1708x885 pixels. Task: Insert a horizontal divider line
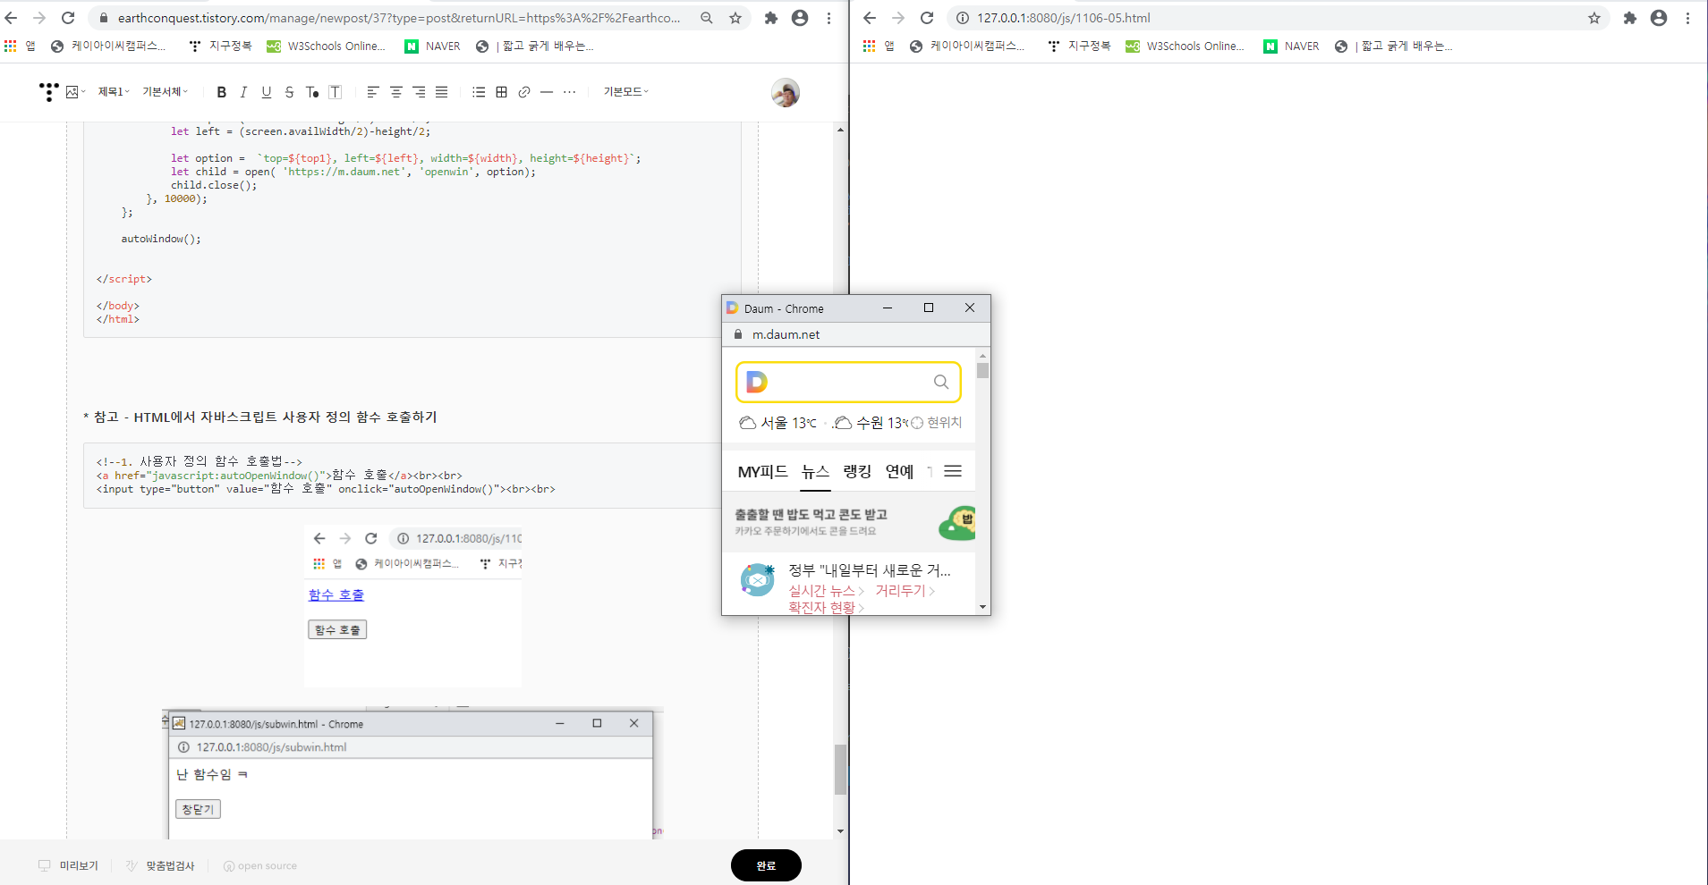[x=547, y=92]
